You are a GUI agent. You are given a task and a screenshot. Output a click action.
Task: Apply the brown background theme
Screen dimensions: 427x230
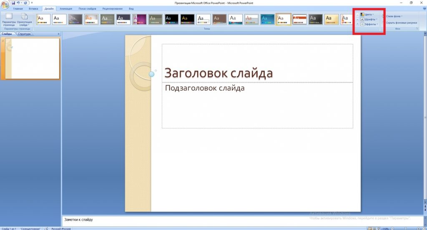click(x=219, y=19)
